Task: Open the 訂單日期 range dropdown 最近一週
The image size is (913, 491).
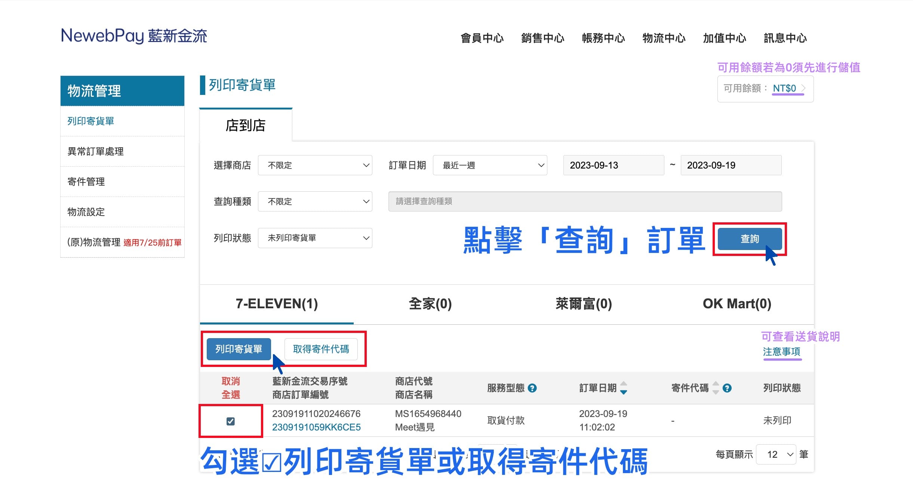Action: pos(490,165)
